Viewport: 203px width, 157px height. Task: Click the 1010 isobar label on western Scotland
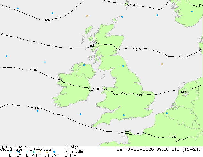pyautogui.click(x=93, y=46)
